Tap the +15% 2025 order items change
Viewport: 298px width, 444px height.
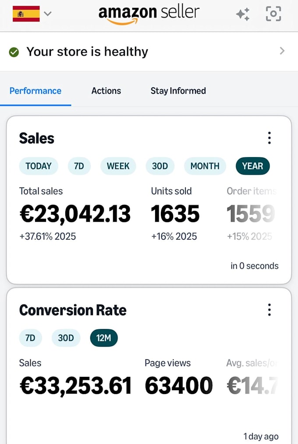click(250, 236)
